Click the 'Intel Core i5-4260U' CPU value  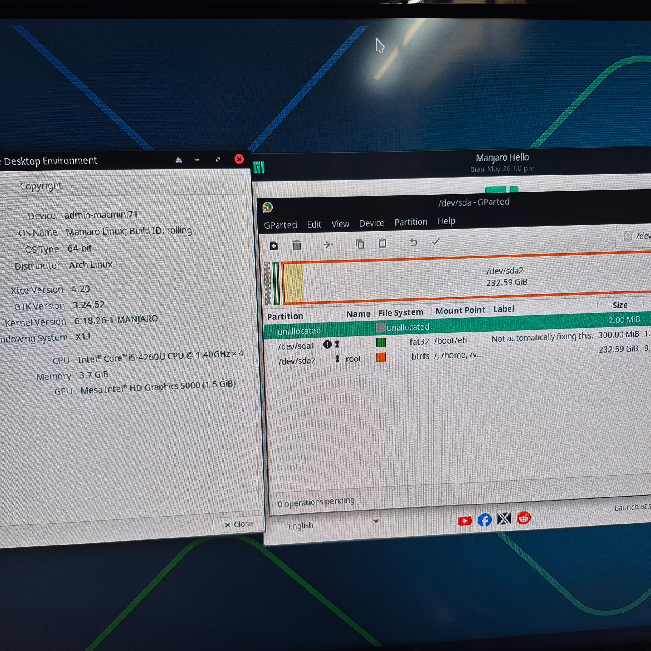pyautogui.click(x=160, y=357)
